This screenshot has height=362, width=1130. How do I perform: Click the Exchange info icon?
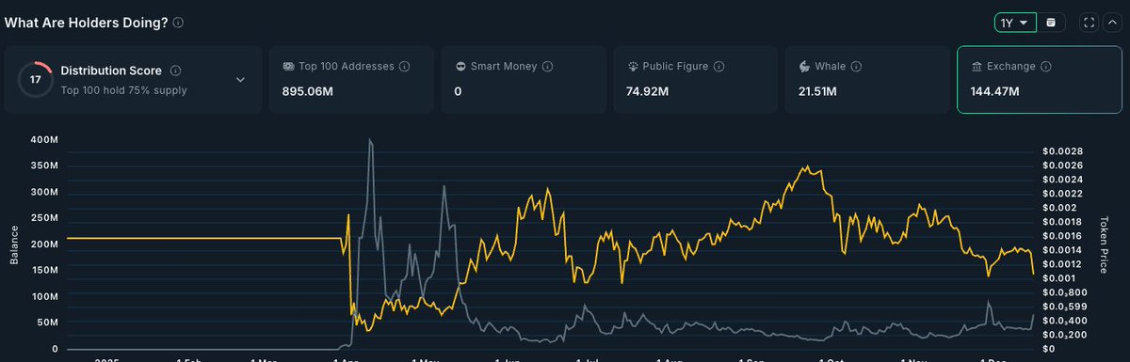click(x=1046, y=67)
